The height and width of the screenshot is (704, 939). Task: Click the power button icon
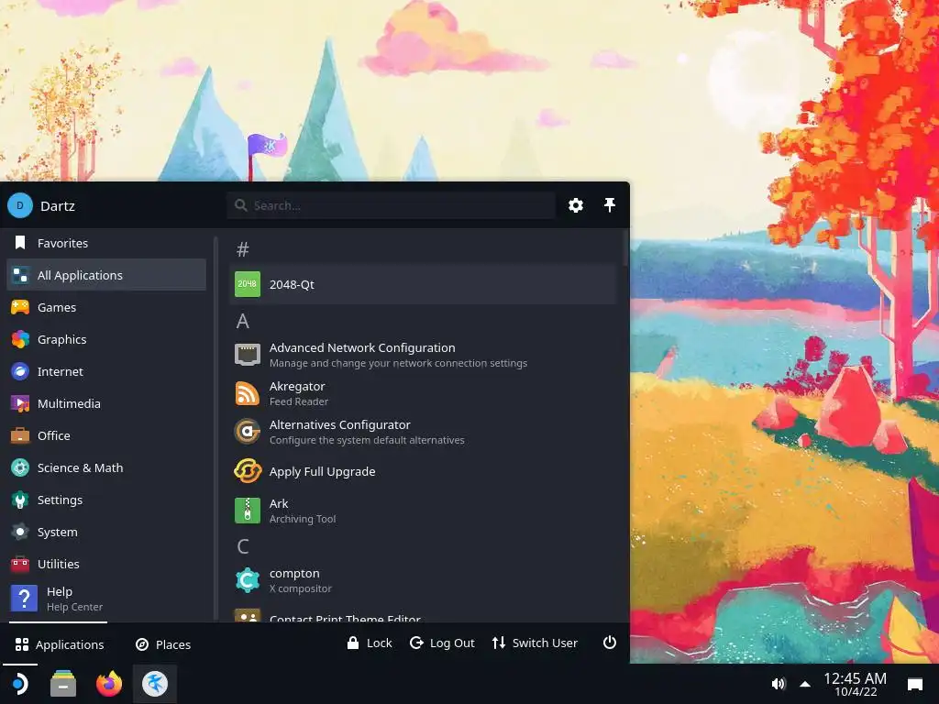pyautogui.click(x=610, y=643)
